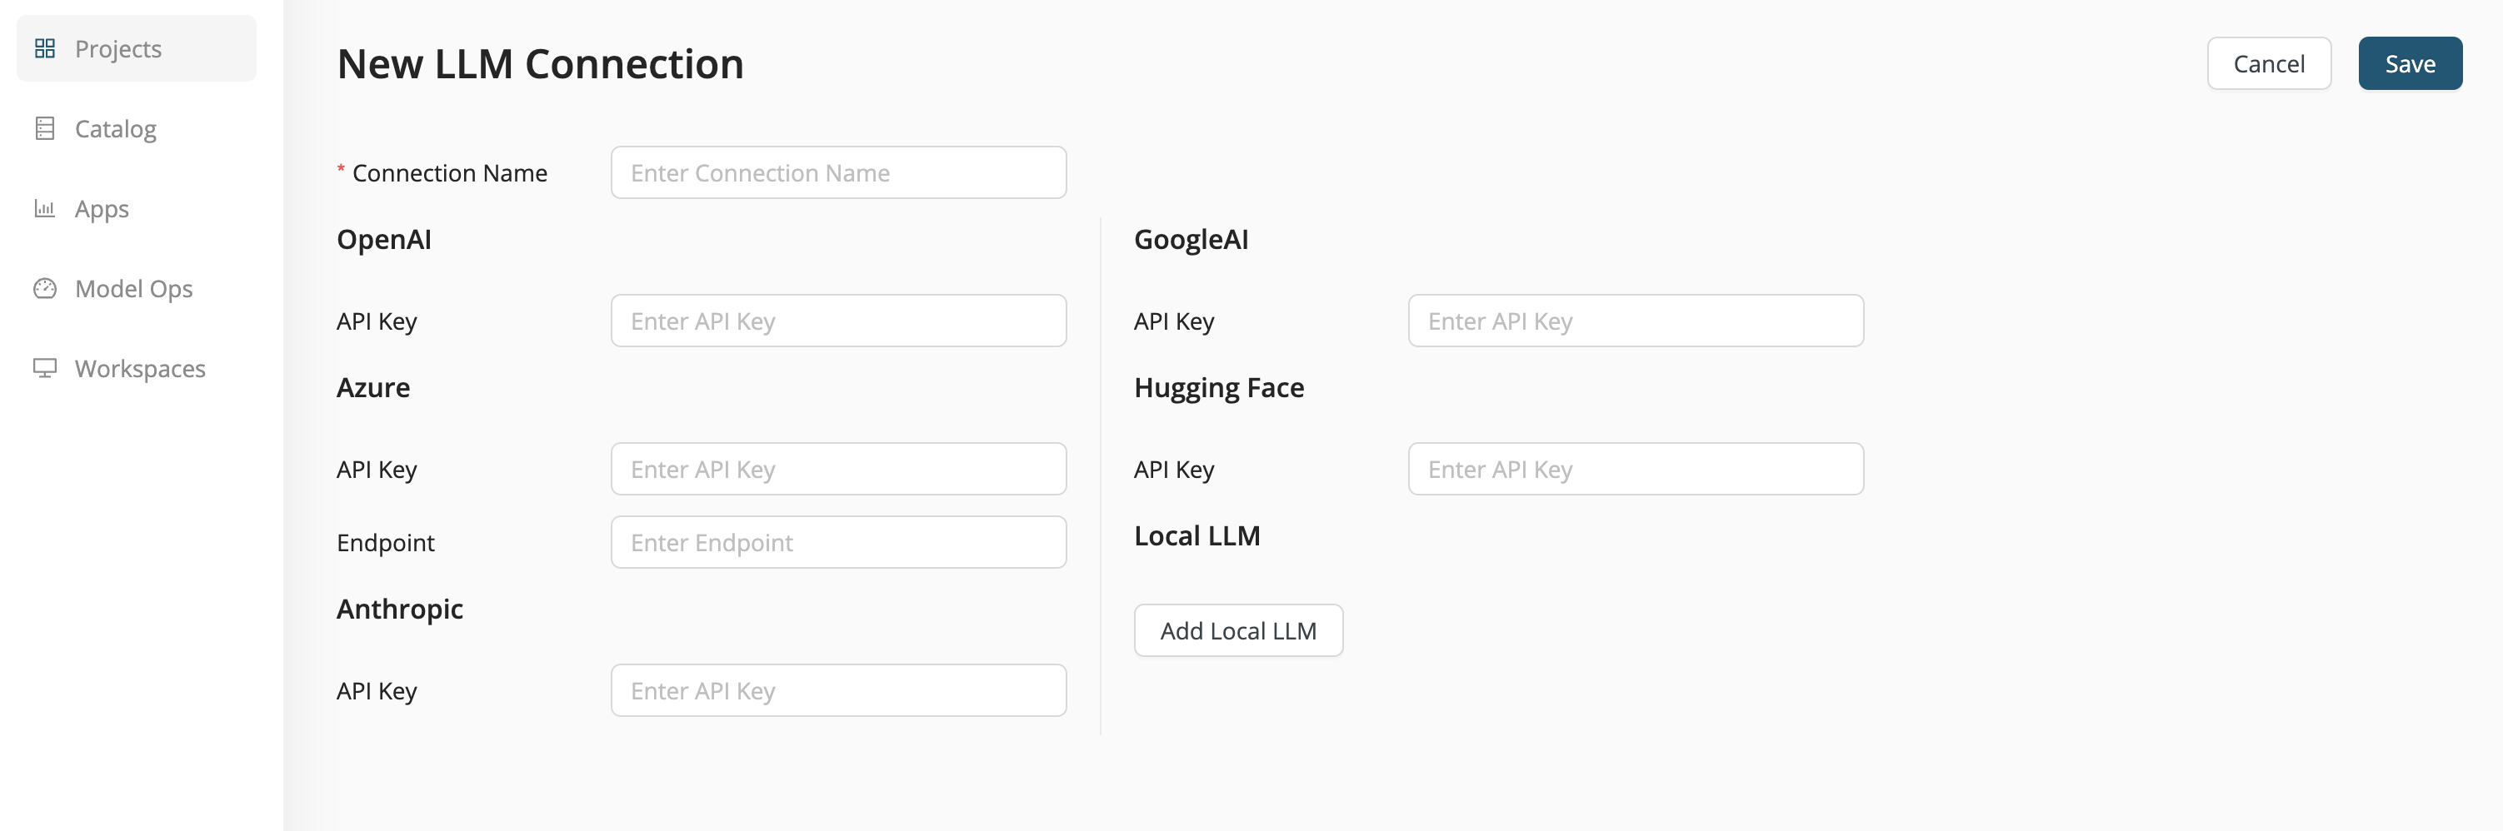Switch to Workspaces
This screenshot has height=831, width=2503.
(x=136, y=369)
